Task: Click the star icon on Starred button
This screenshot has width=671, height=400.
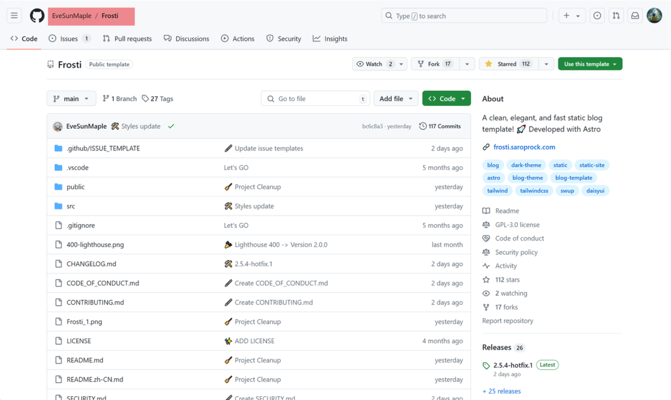Action: point(488,64)
